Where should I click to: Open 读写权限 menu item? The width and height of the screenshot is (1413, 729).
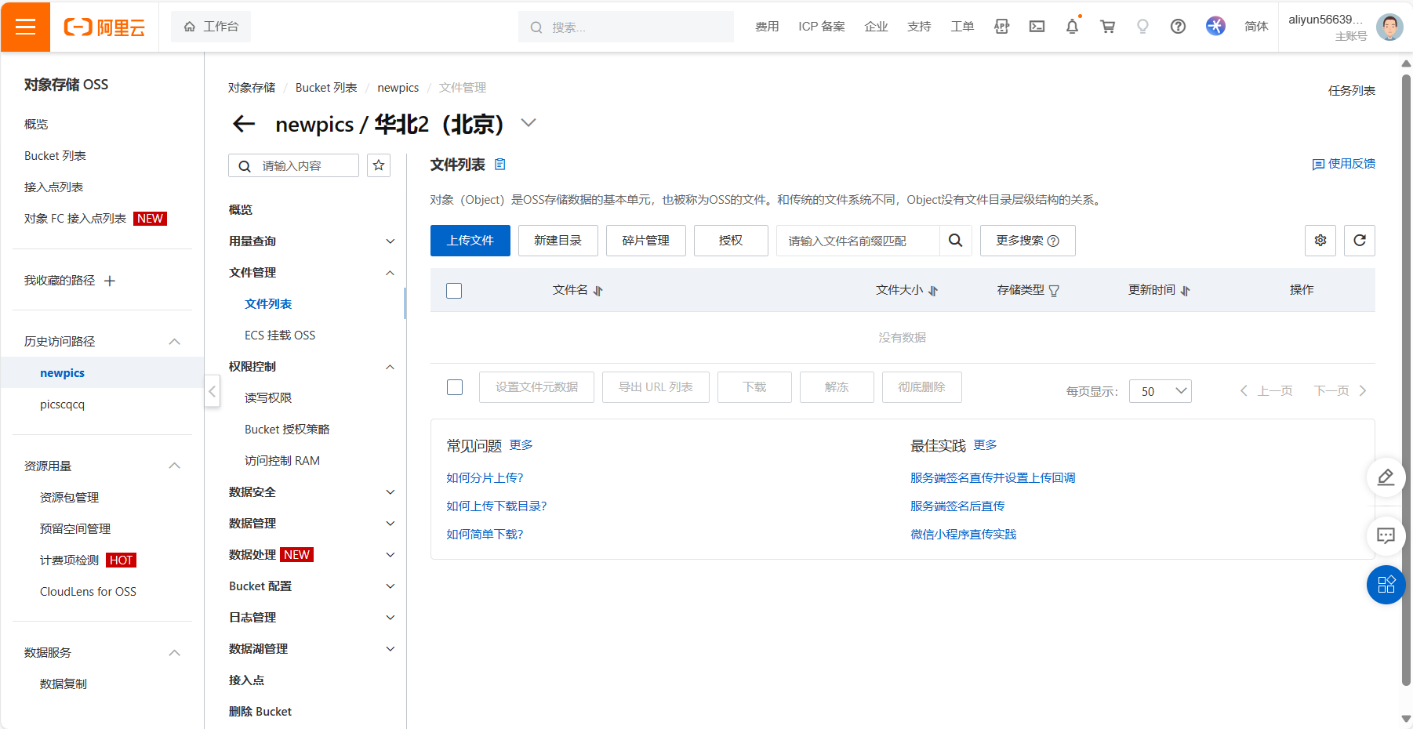pyautogui.click(x=268, y=398)
